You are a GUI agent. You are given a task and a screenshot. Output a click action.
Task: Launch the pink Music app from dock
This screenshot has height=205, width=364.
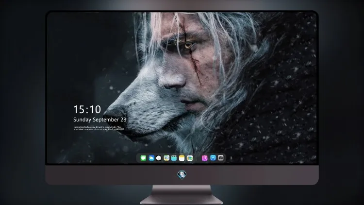point(204,158)
